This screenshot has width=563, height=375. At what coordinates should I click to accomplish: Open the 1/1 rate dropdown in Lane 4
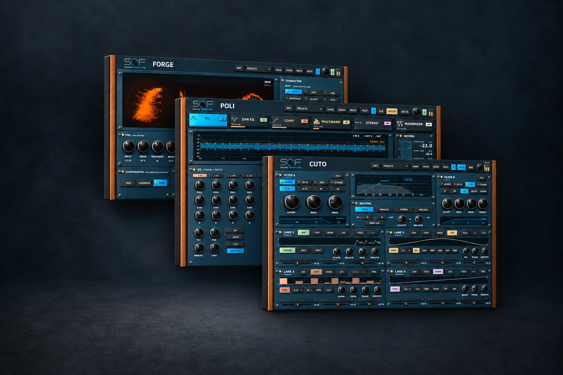[x=407, y=289]
